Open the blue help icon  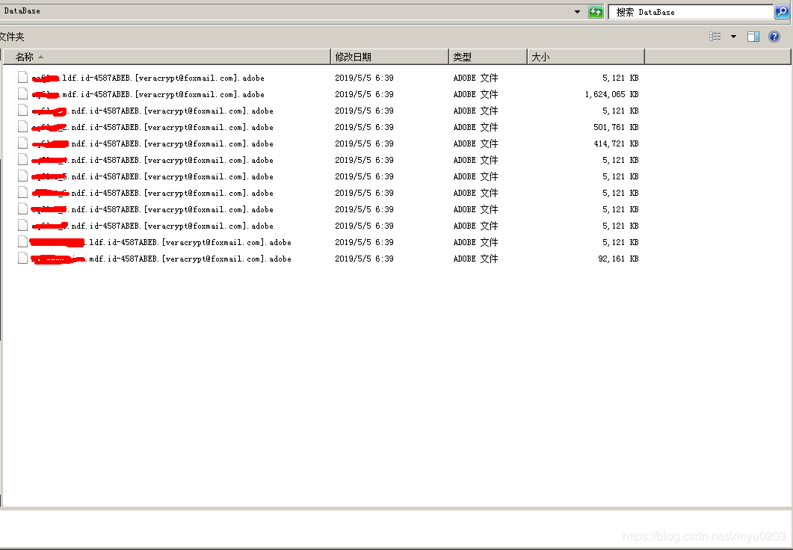774,37
